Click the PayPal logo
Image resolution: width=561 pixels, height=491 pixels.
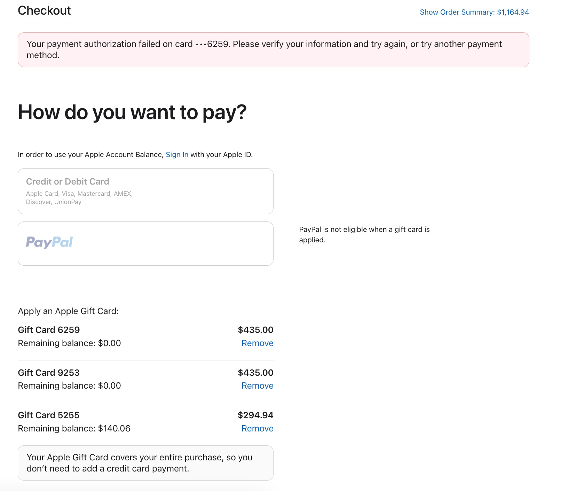tap(49, 242)
